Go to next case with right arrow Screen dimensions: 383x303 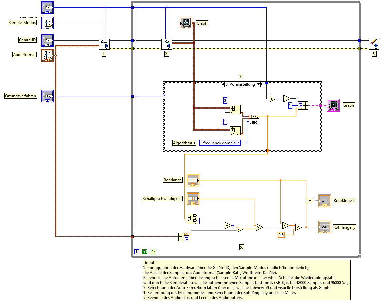(x=262, y=84)
